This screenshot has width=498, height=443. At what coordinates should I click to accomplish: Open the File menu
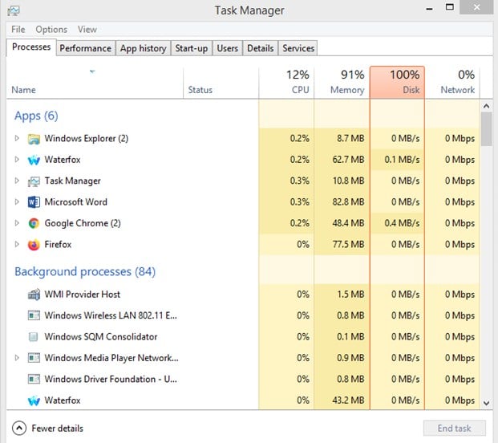pos(18,29)
